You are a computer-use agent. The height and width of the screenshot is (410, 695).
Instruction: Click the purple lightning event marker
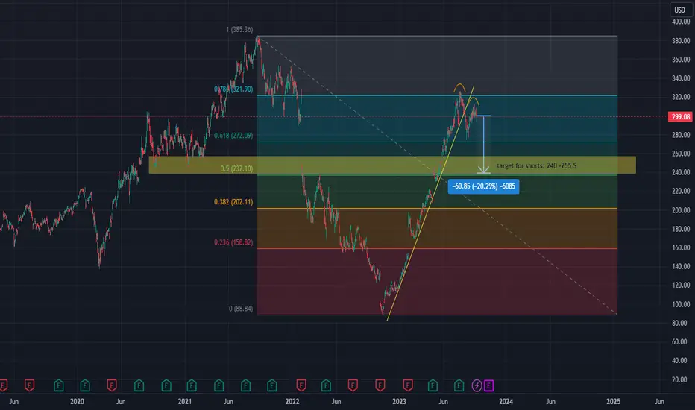point(477,385)
